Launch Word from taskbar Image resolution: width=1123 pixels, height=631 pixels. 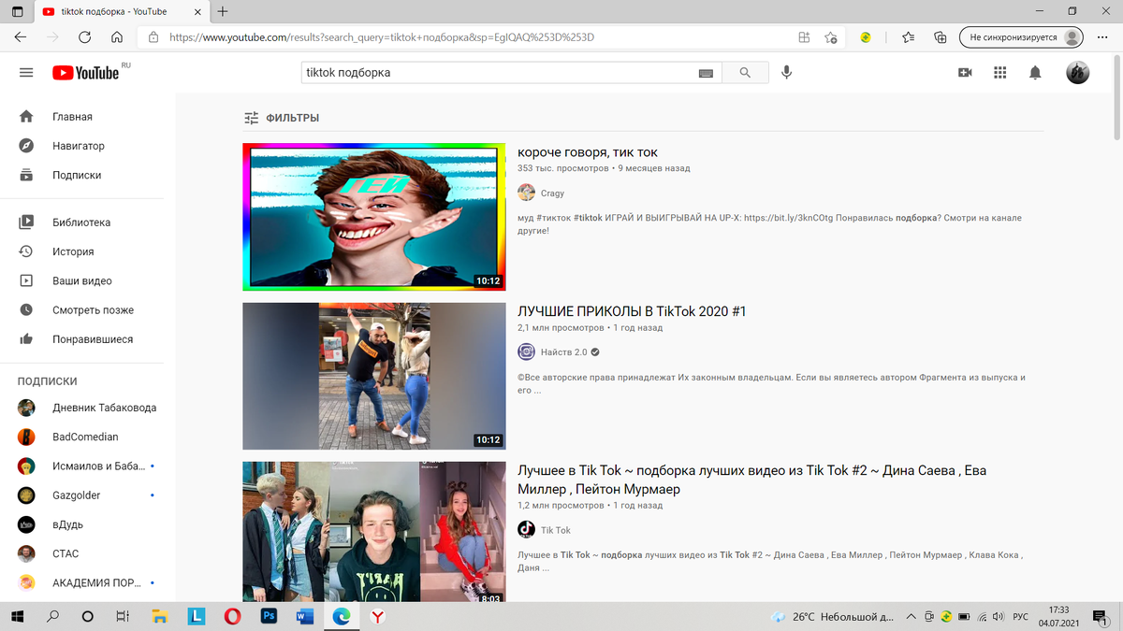click(x=304, y=617)
